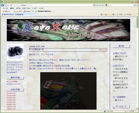Click the add to favorites bar star icon
Screen dimensions: 139x113
click(x=15, y=11)
